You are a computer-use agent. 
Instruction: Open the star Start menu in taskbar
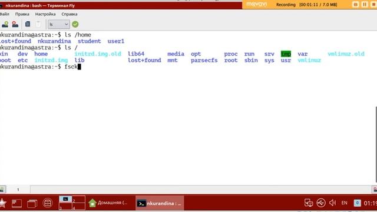pos(2,203)
